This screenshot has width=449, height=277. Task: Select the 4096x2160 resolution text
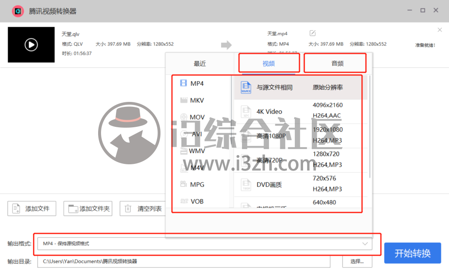pos(328,105)
